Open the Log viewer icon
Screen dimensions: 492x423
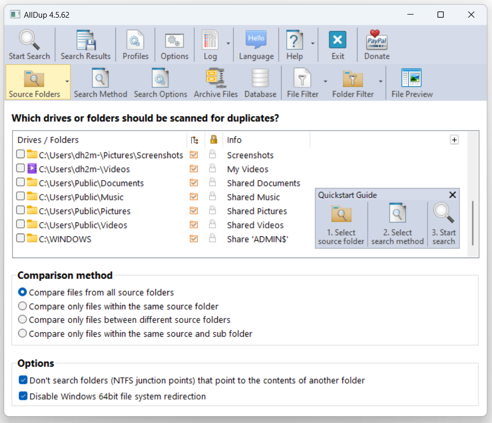[x=210, y=40]
